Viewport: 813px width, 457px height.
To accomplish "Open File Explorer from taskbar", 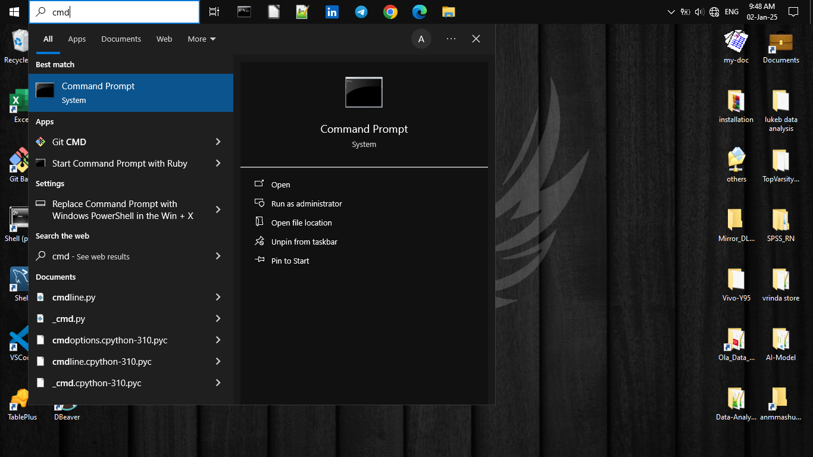I will pyautogui.click(x=448, y=12).
